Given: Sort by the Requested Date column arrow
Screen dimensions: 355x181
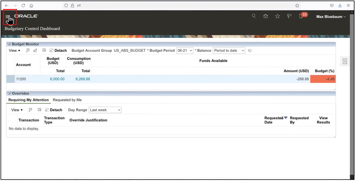Looking at the screenshot, I should click(x=285, y=117).
